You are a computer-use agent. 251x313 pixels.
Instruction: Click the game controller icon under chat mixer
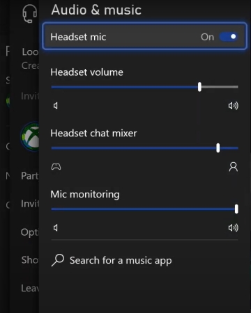[x=56, y=167]
